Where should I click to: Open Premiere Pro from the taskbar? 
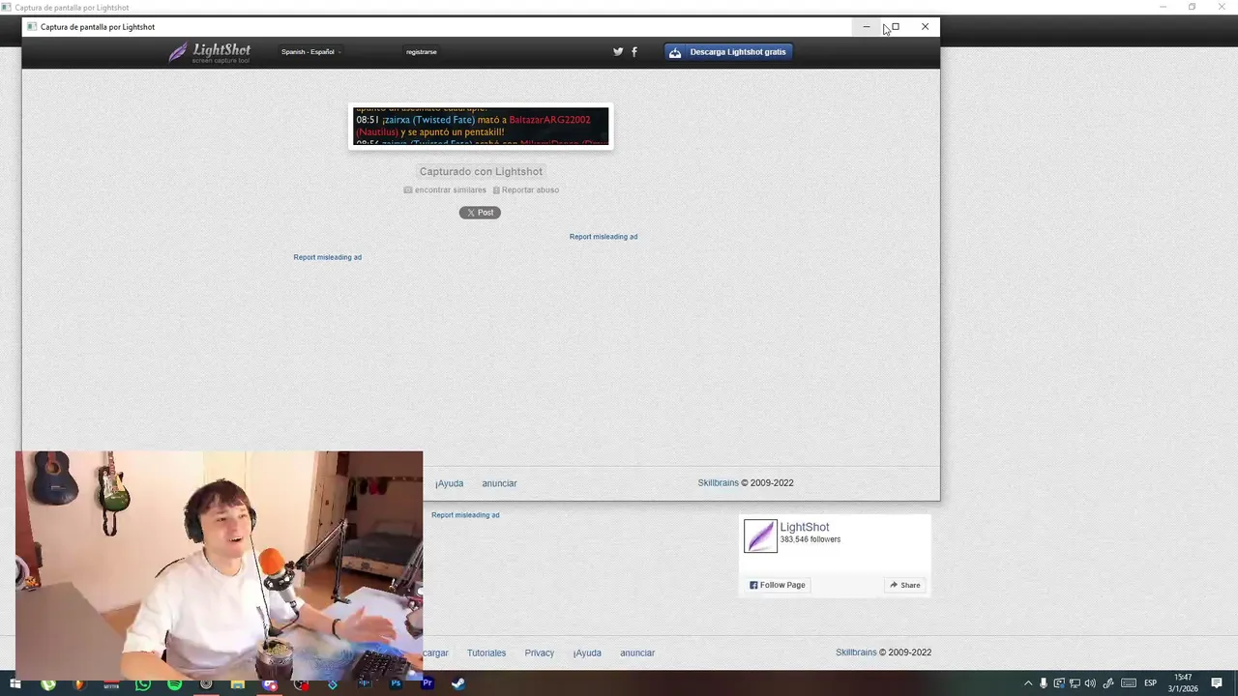coord(427,683)
